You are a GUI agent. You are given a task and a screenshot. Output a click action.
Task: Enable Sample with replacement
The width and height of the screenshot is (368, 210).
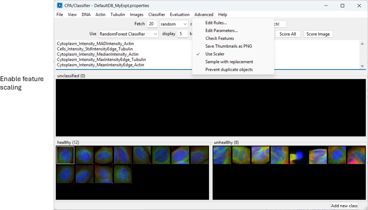point(229,62)
